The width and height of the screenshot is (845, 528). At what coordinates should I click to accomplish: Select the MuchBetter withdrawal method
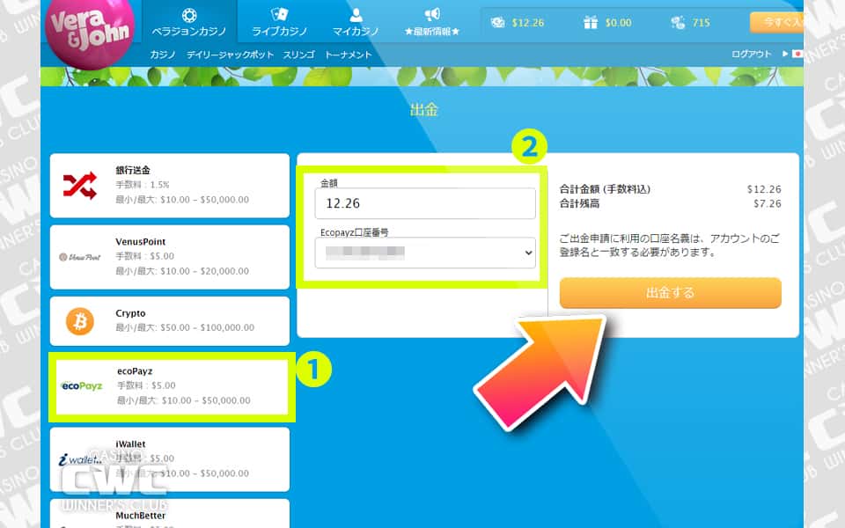point(170,513)
